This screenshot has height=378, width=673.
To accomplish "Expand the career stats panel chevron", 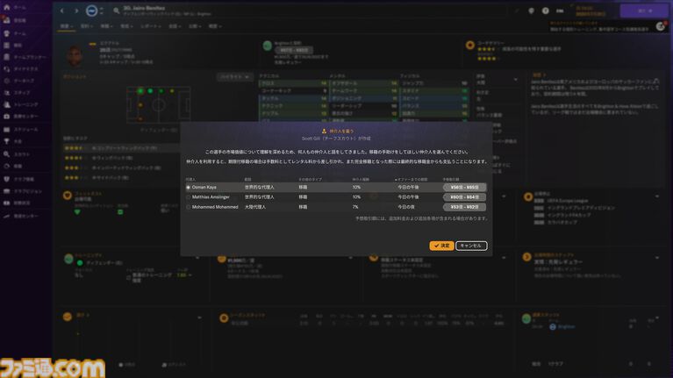I will 657,318.
